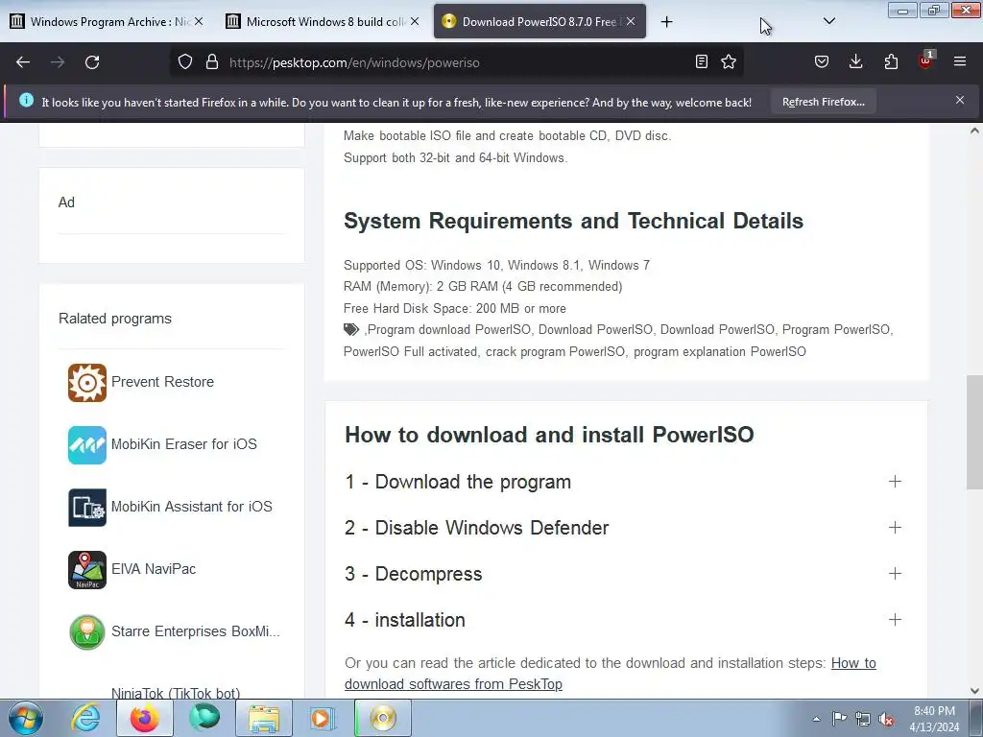The height and width of the screenshot is (737, 983).
Task: Toggle reader view icon in address bar
Action: coord(702,62)
